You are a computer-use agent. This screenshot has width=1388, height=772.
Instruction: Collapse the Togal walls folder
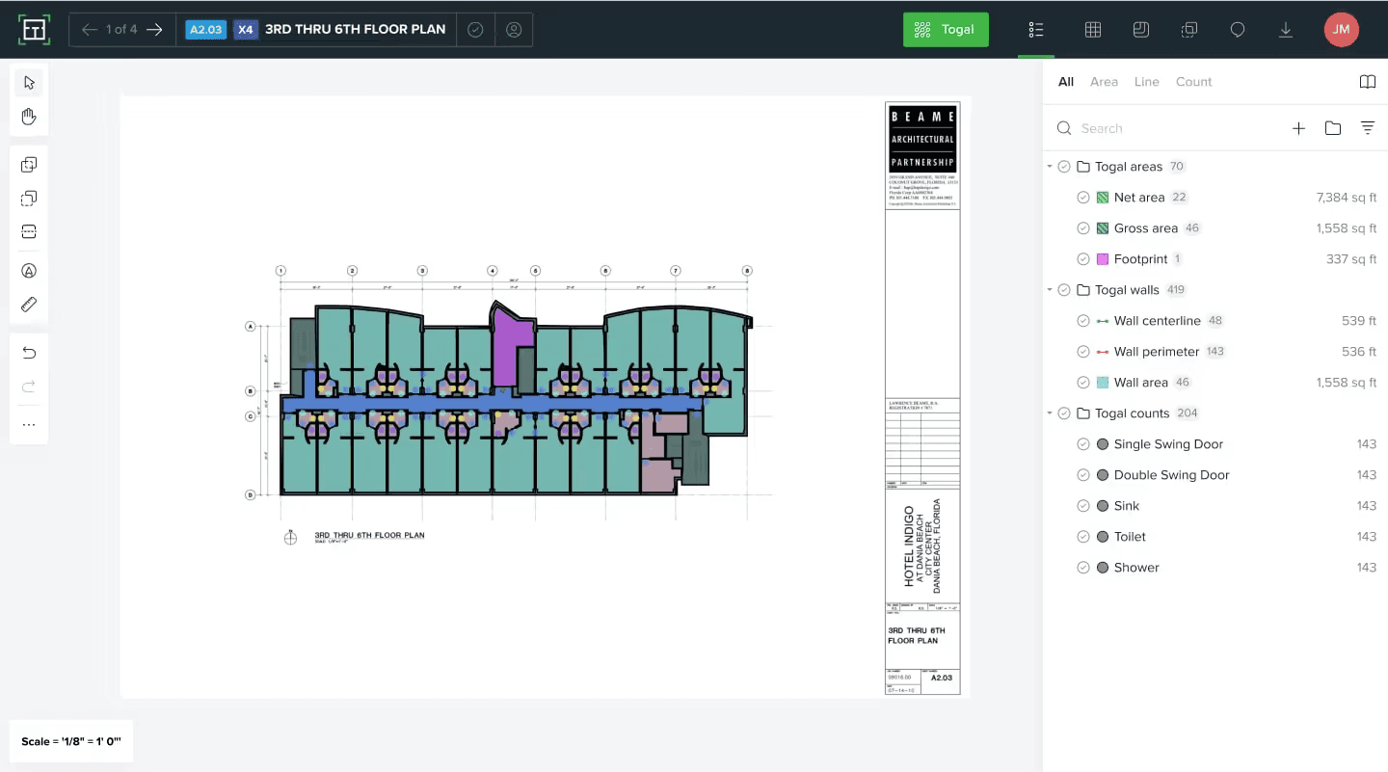pyautogui.click(x=1050, y=290)
